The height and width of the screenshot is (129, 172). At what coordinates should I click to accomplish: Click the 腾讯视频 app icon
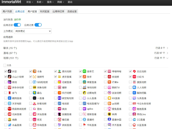59,71
